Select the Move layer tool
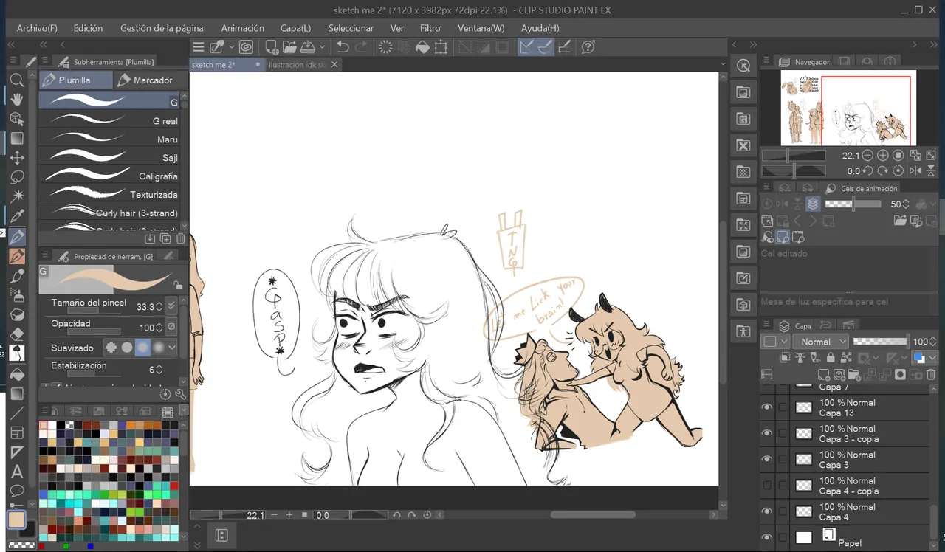This screenshot has height=552, width=945. [x=16, y=158]
